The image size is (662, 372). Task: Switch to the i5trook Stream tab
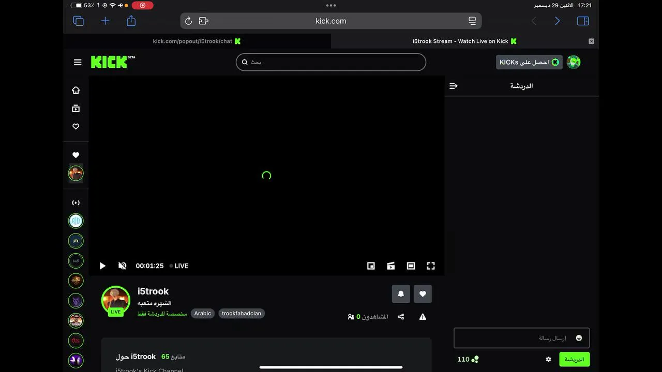464,41
